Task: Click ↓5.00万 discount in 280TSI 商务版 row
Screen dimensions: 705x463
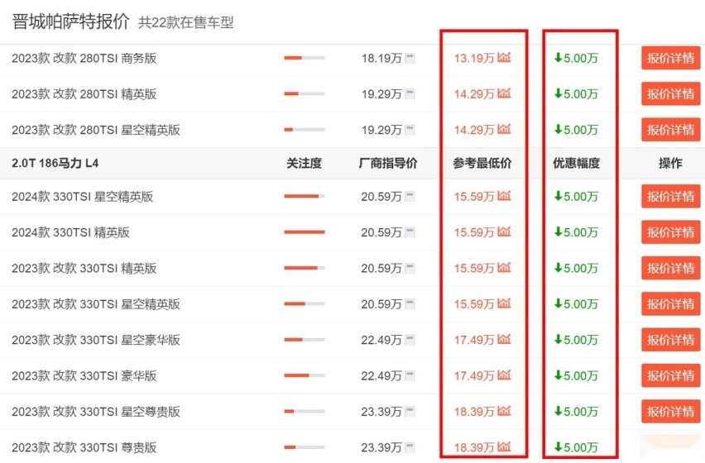Action: (x=577, y=59)
